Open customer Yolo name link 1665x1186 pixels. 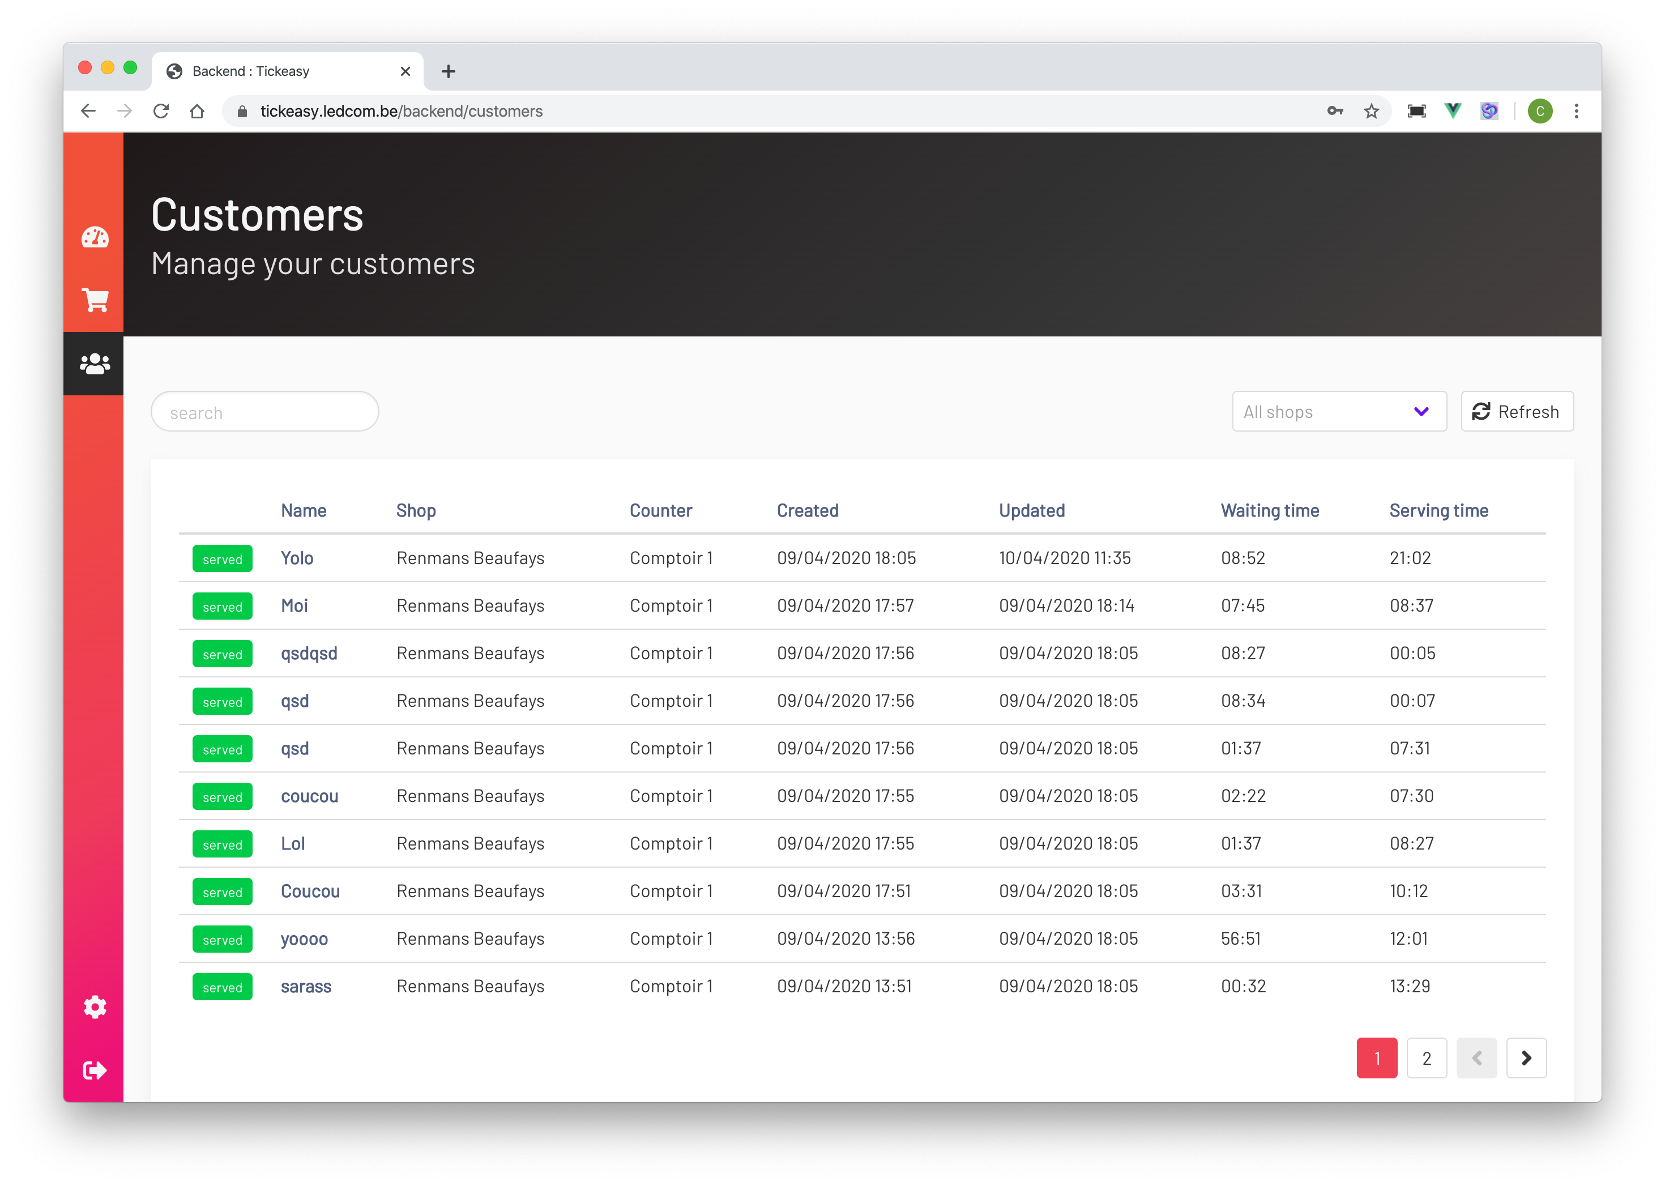297,558
